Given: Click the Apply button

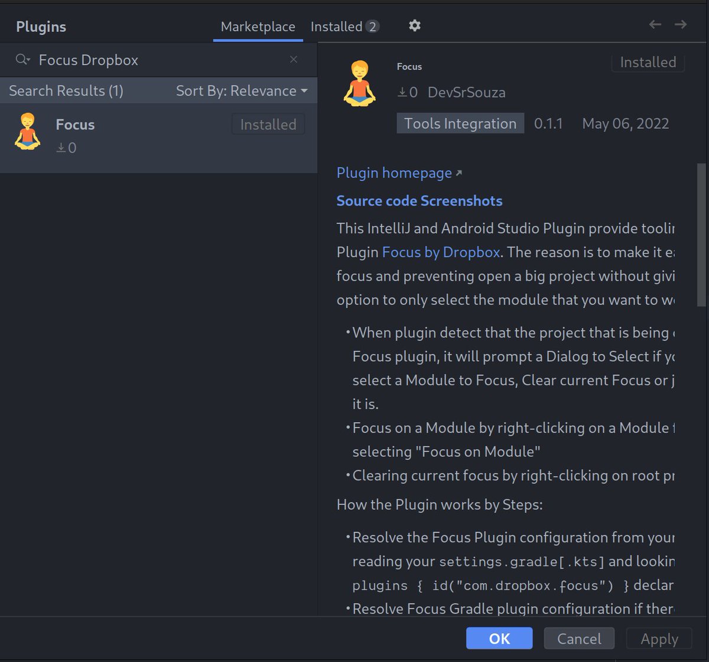Looking at the screenshot, I should [659, 639].
